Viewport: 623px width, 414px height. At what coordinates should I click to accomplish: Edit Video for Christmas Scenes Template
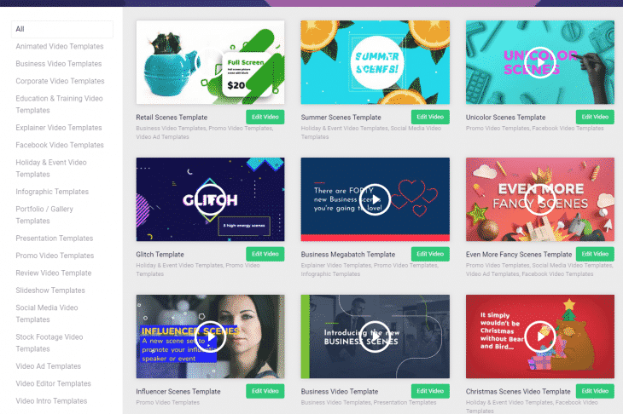pos(595,391)
